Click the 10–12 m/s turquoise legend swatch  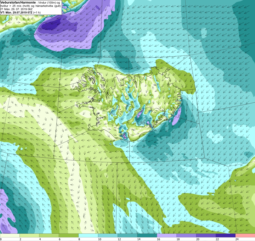pyautogui.click(x=108, y=235)
